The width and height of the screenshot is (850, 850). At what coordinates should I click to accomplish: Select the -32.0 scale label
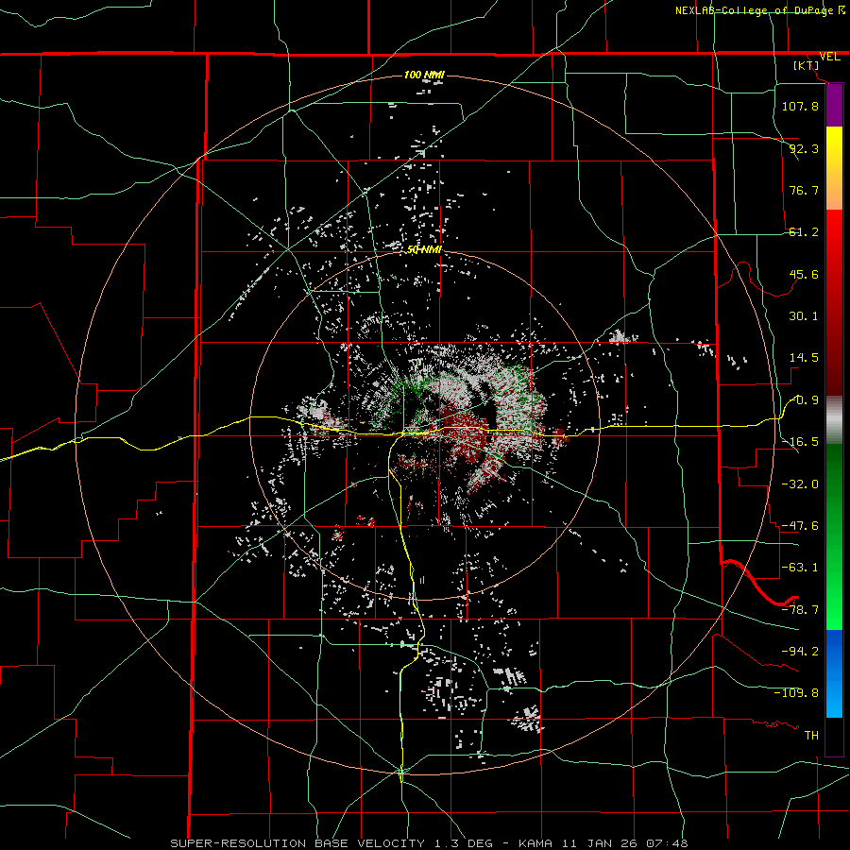pos(800,484)
